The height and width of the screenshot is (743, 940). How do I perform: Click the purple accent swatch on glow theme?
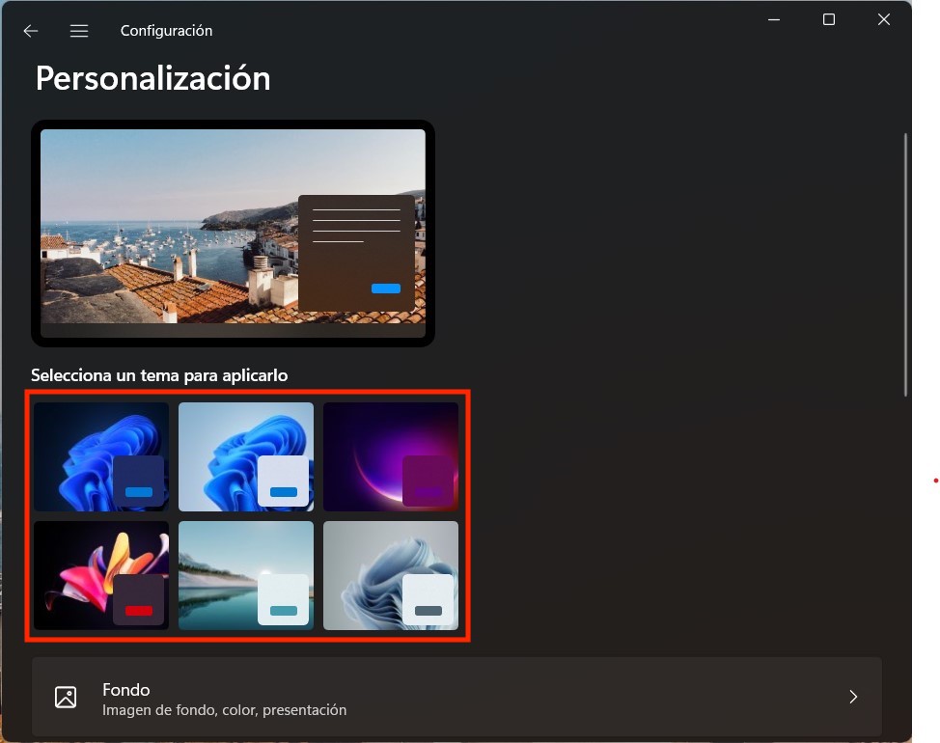click(x=429, y=491)
